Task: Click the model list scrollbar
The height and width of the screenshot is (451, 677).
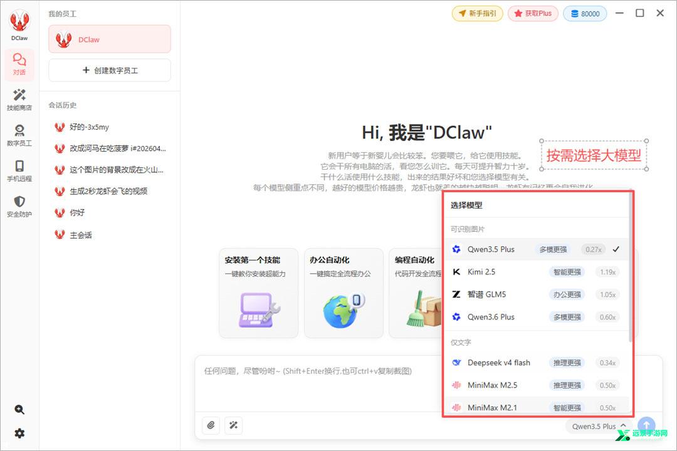Action: tap(631, 267)
